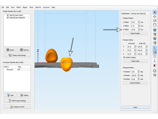Pick the rotate models tool
The image size is (158, 119).
tap(155, 25)
